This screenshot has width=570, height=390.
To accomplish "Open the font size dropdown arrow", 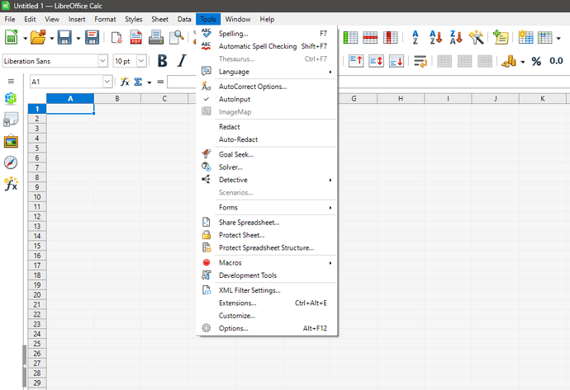I will pyautogui.click(x=141, y=61).
